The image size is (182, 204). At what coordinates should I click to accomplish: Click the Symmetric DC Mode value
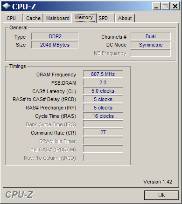tap(151, 45)
